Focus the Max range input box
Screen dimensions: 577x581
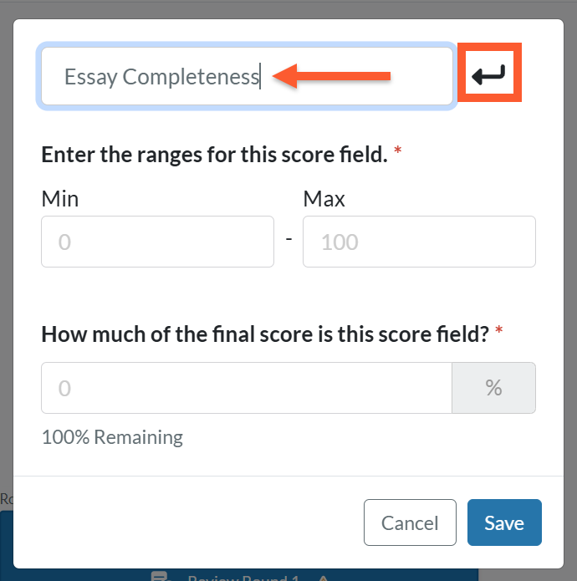point(419,242)
